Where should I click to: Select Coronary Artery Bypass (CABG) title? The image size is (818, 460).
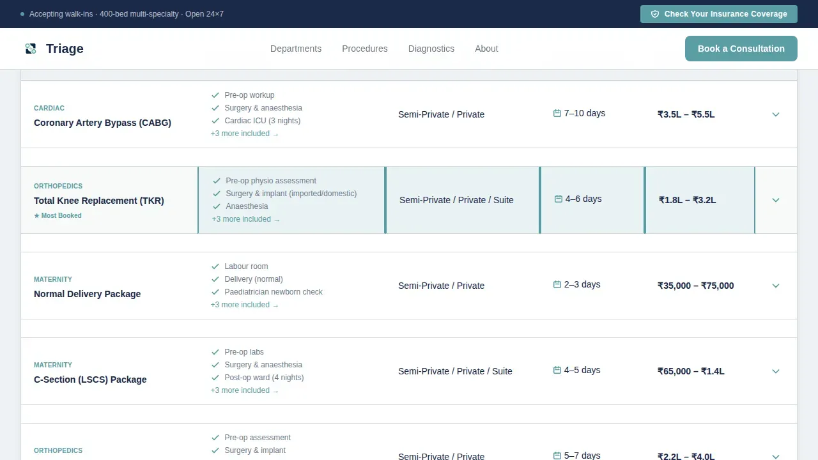coord(102,123)
